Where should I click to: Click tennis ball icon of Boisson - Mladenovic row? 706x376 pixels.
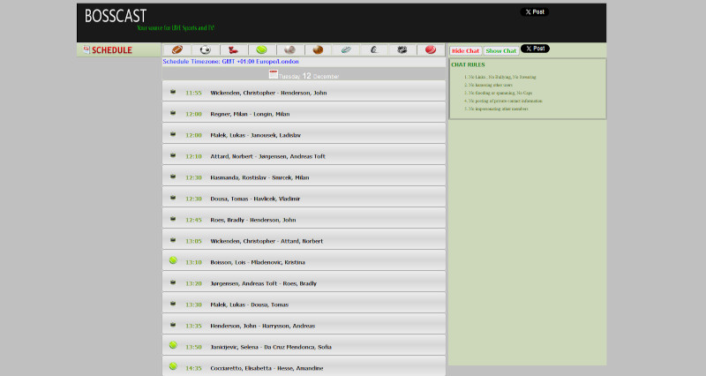pos(173,260)
